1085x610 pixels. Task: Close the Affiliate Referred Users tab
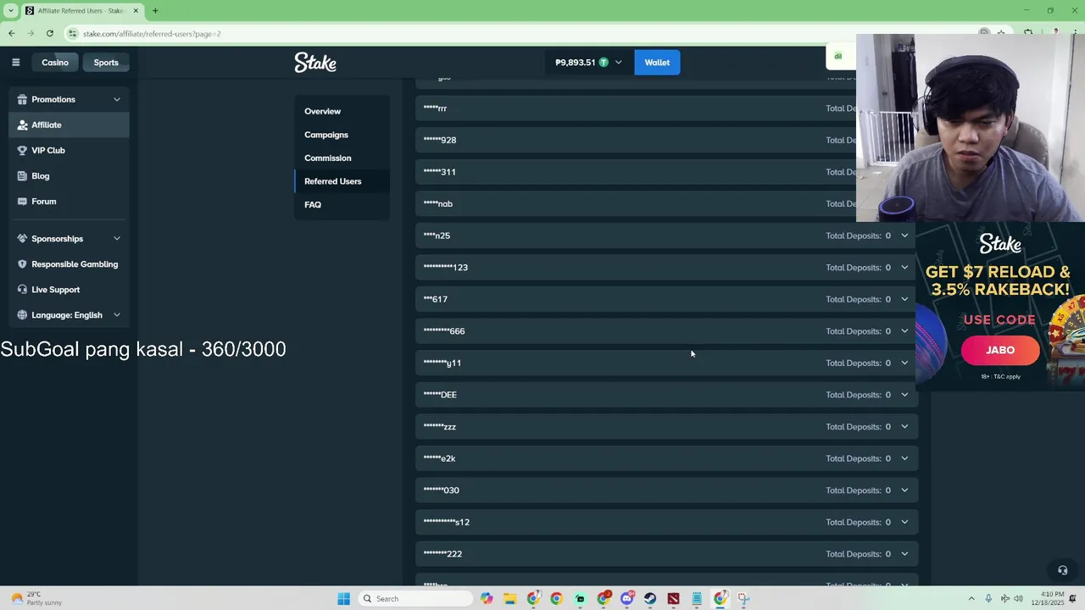pyautogui.click(x=136, y=10)
